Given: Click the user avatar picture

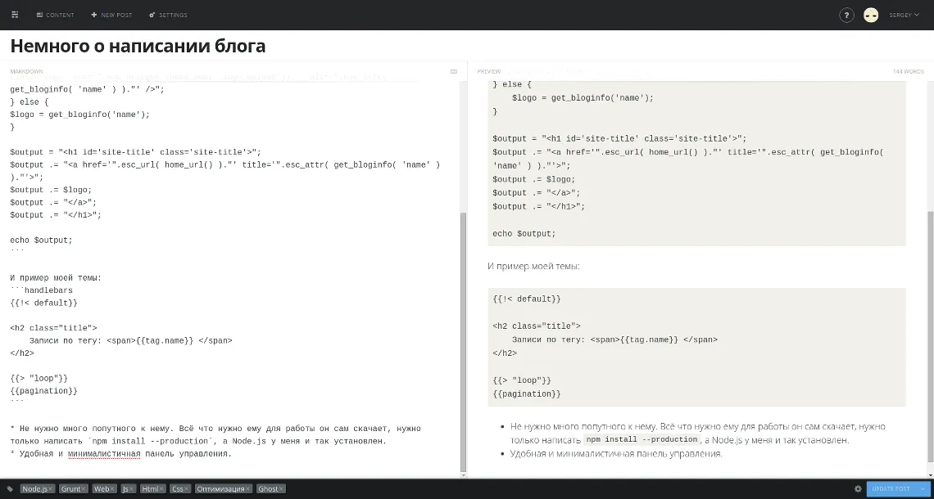Looking at the screenshot, I should (871, 15).
